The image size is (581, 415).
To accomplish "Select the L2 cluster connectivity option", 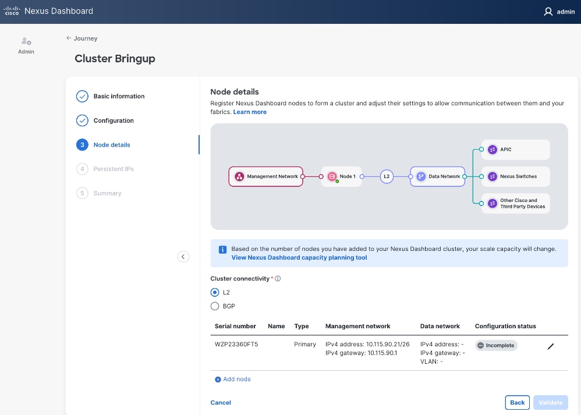I will [215, 292].
